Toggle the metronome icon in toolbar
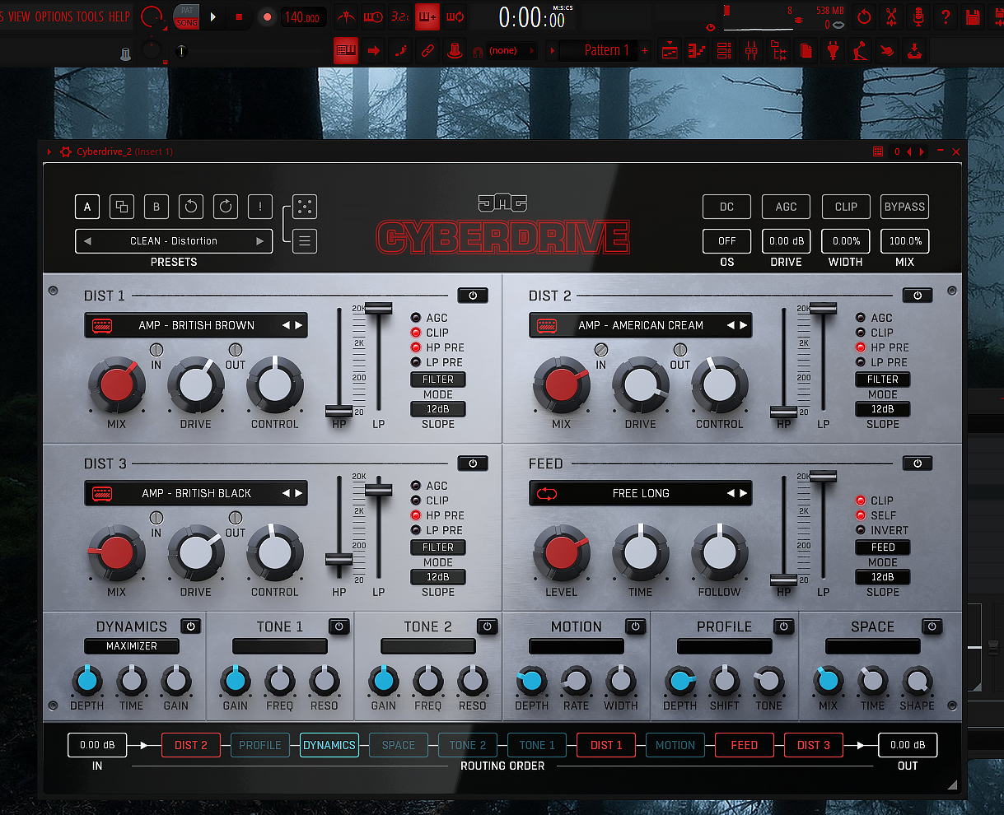The image size is (1004, 815). coord(347,16)
